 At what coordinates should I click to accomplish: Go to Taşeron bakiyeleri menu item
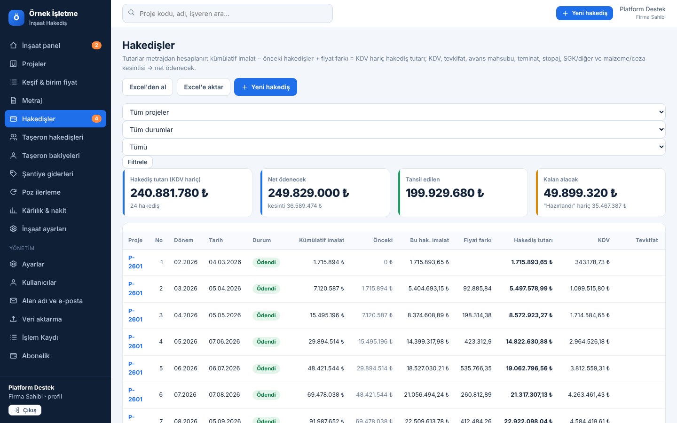[55, 156]
